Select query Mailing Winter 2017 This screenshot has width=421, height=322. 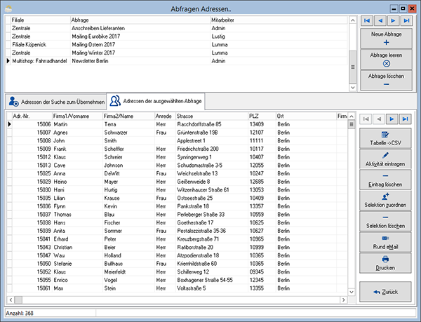coord(140,53)
